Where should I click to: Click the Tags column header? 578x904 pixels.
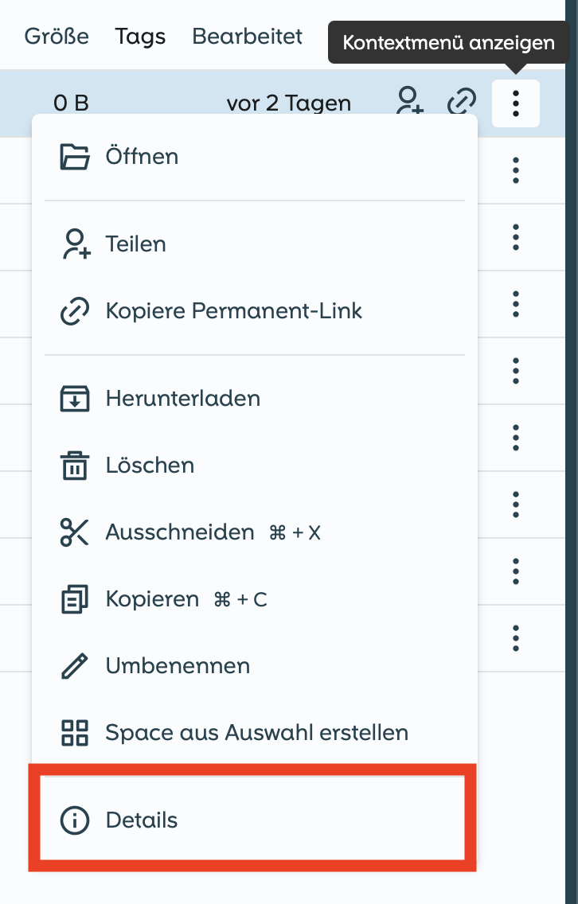pyautogui.click(x=140, y=37)
